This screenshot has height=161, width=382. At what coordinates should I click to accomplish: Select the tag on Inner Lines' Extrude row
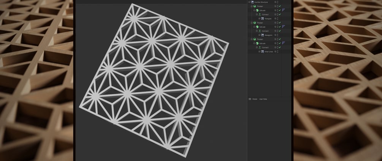[x=283, y=43]
